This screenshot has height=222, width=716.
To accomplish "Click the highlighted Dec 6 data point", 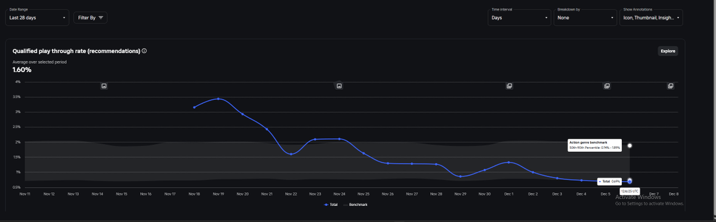I will (x=630, y=181).
